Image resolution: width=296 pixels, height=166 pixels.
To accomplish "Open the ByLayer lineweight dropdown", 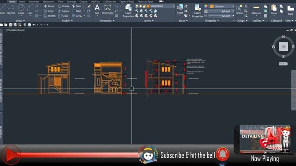I will click(x=233, y=11).
